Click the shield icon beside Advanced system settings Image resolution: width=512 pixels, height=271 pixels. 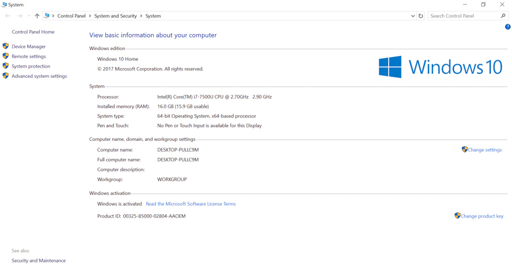6,76
